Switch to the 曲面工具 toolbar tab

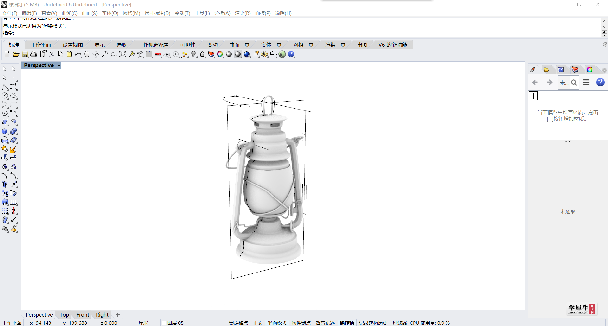coord(239,45)
